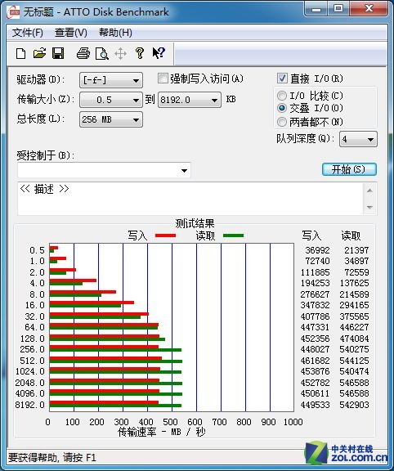Click the 读取 results column header
The image size is (394, 471).
point(351,235)
